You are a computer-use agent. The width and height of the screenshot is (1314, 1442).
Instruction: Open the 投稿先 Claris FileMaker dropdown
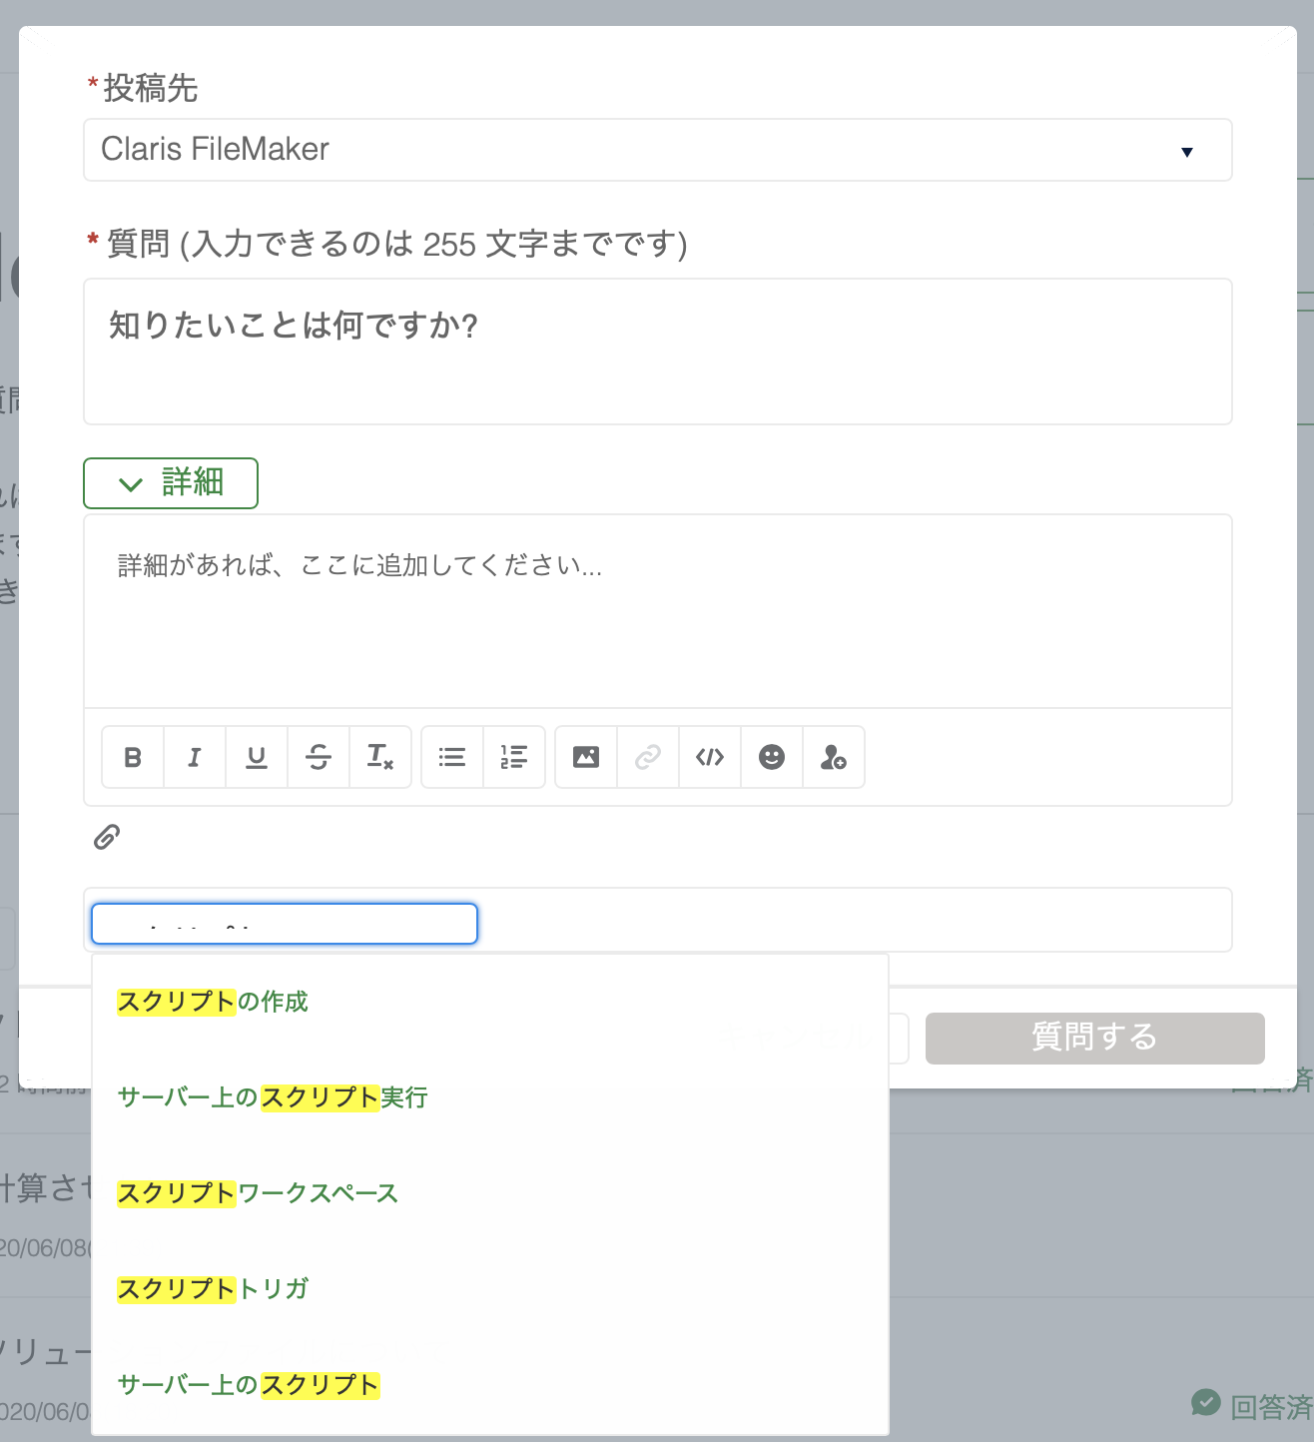click(x=657, y=150)
